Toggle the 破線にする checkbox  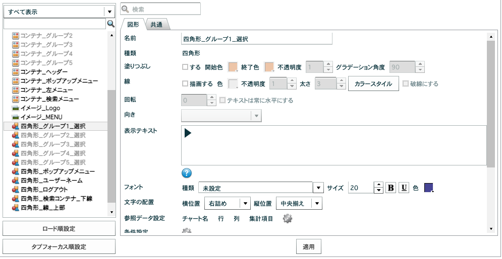pos(405,83)
